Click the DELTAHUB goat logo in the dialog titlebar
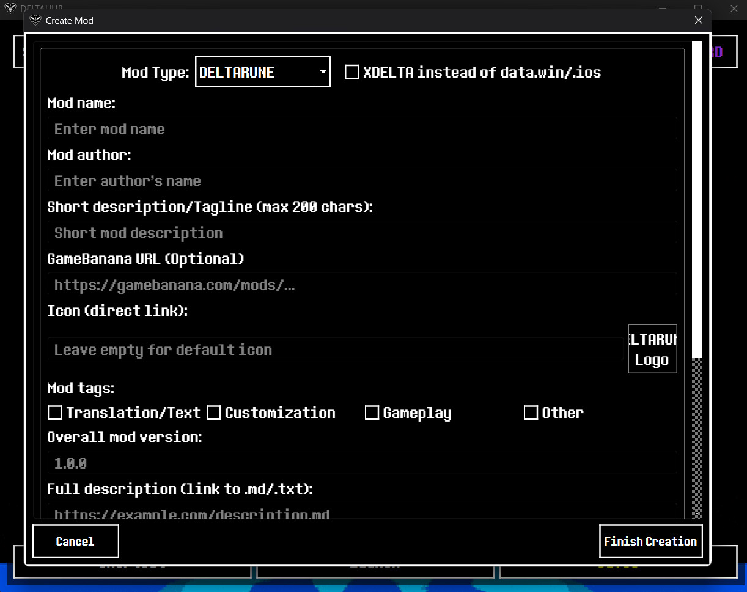Viewport: 747px width, 592px height. coord(35,20)
